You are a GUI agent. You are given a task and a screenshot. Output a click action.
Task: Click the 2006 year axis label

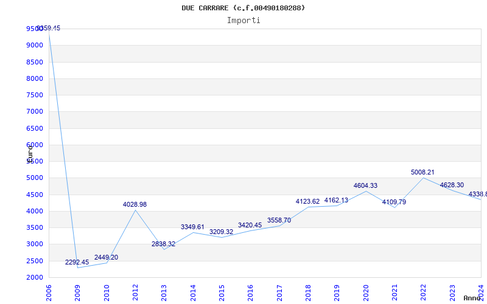pyautogui.click(x=49, y=292)
